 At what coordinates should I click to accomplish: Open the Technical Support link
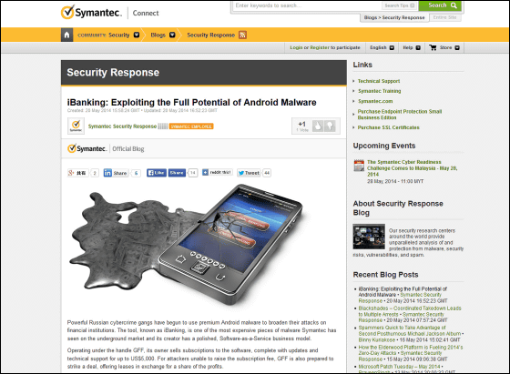(379, 81)
